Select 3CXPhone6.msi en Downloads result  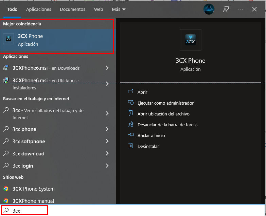coord(58,68)
